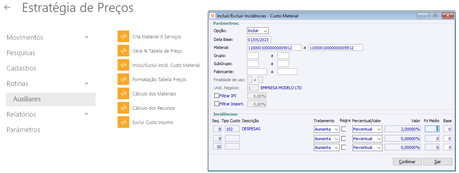The image size is (459, 173).
Task: Open the Formatação Tabela Preços icon
Action: pyautogui.click(x=123, y=79)
